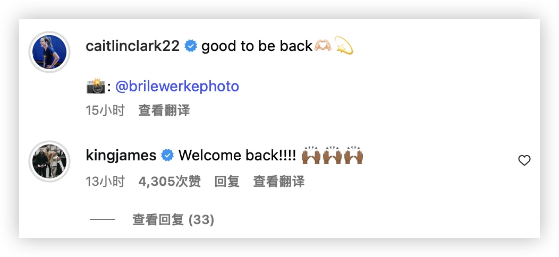
Task: Click the last raised hands emoji in kingjames's comment
Action: coord(354,156)
